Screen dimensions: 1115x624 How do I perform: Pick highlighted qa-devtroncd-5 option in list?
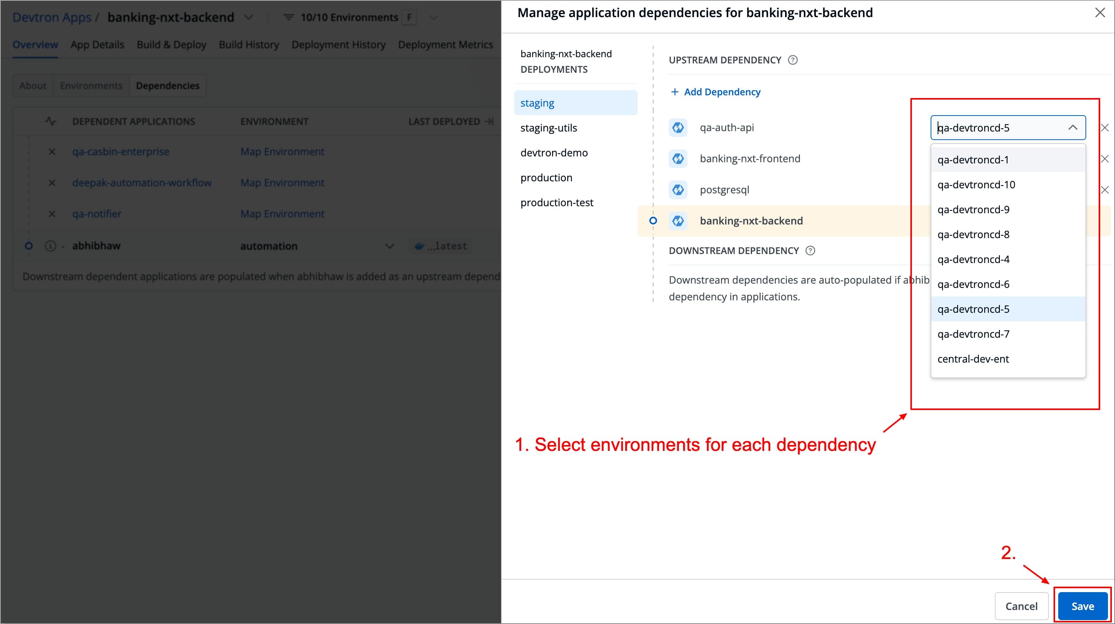[1008, 309]
